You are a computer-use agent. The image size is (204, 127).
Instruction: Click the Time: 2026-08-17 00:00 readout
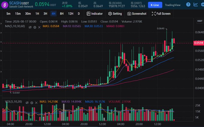(x=21, y=22)
